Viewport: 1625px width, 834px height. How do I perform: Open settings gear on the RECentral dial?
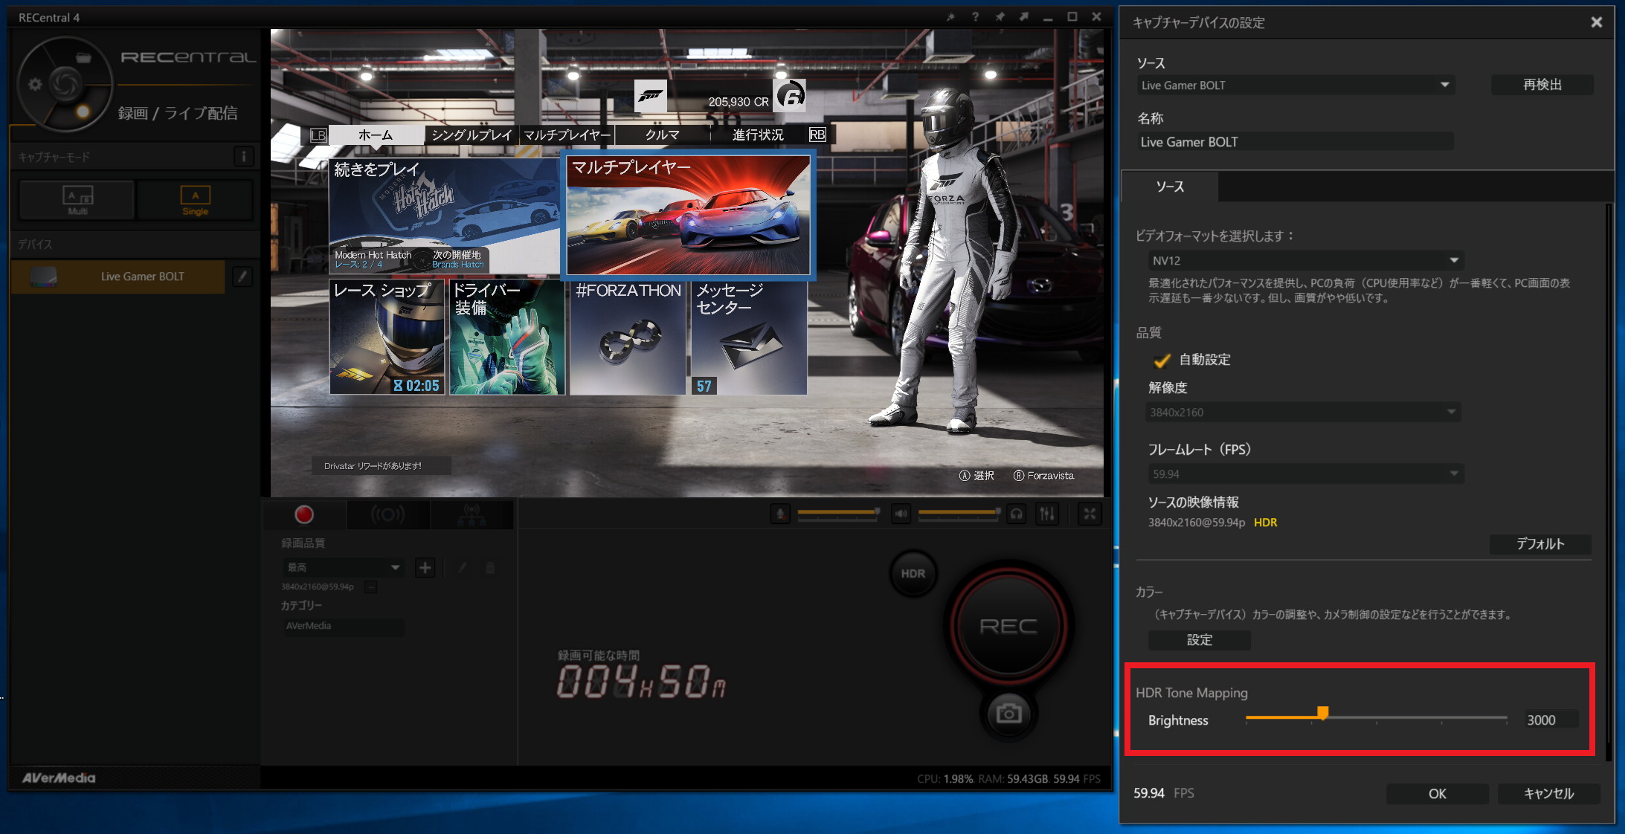[x=35, y=84]
